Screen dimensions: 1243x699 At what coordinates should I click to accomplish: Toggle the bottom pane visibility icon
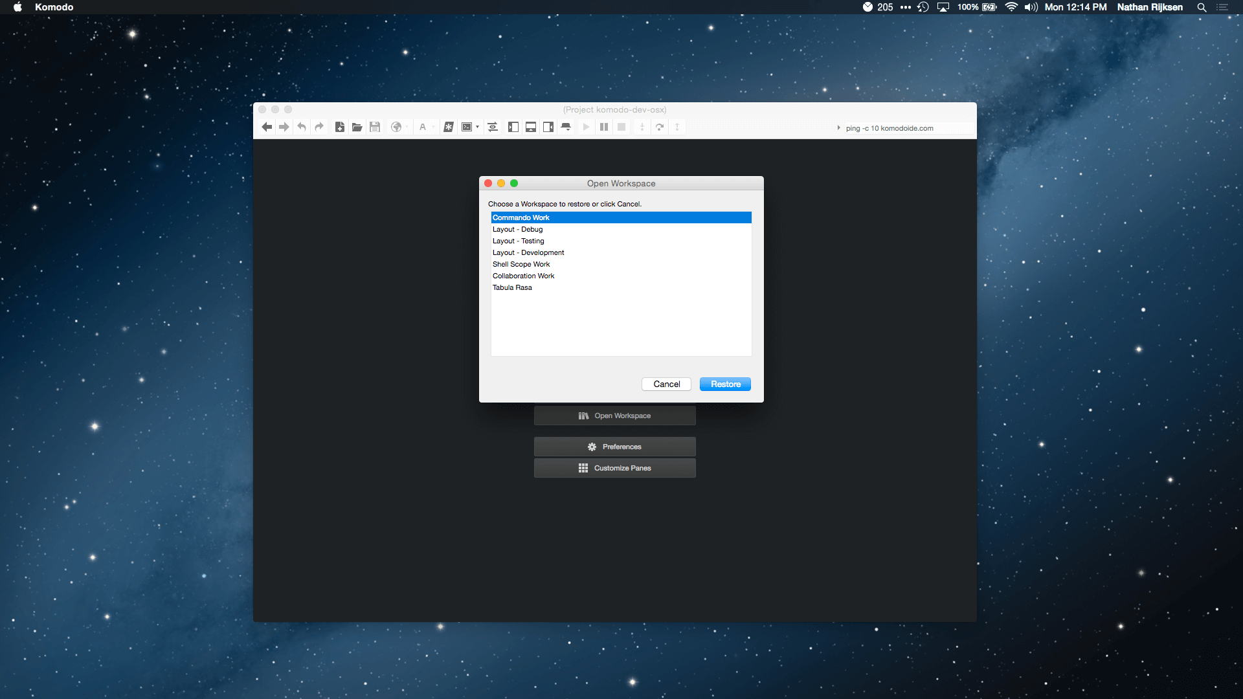coord(531,127)
